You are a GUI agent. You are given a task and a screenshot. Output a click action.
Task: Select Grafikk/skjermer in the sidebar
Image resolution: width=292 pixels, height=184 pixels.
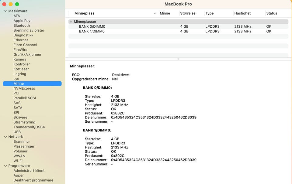(27, 55)
